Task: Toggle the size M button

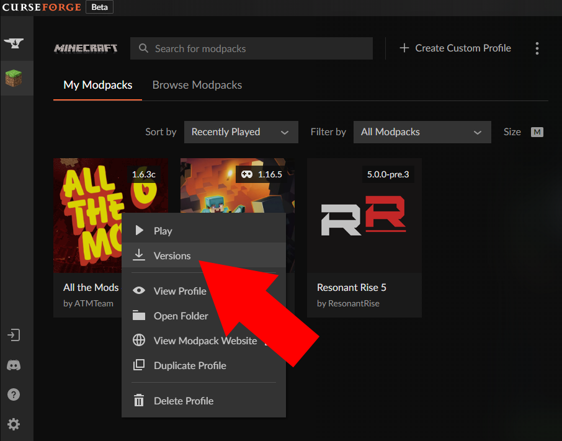Action: [x=537, y=132]
